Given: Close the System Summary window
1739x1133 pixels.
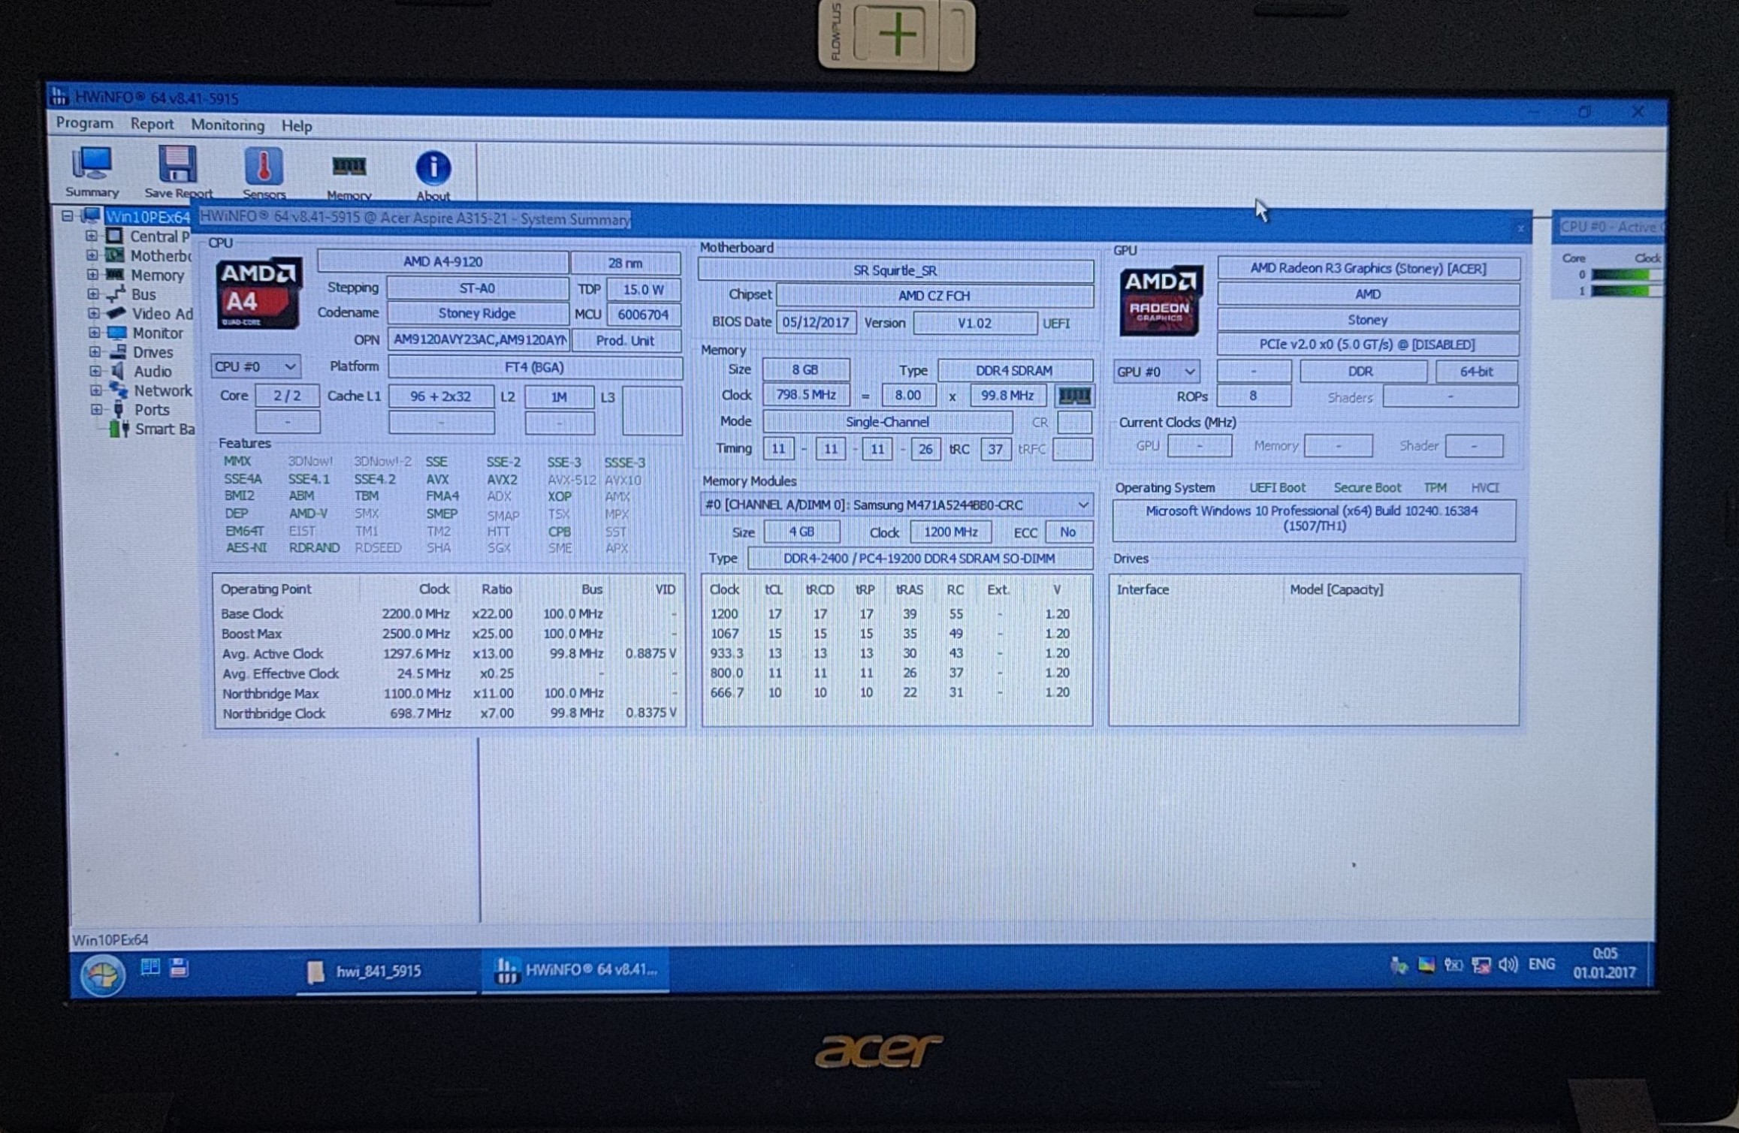Looking at the screenshot, I should click(1520, 228).
